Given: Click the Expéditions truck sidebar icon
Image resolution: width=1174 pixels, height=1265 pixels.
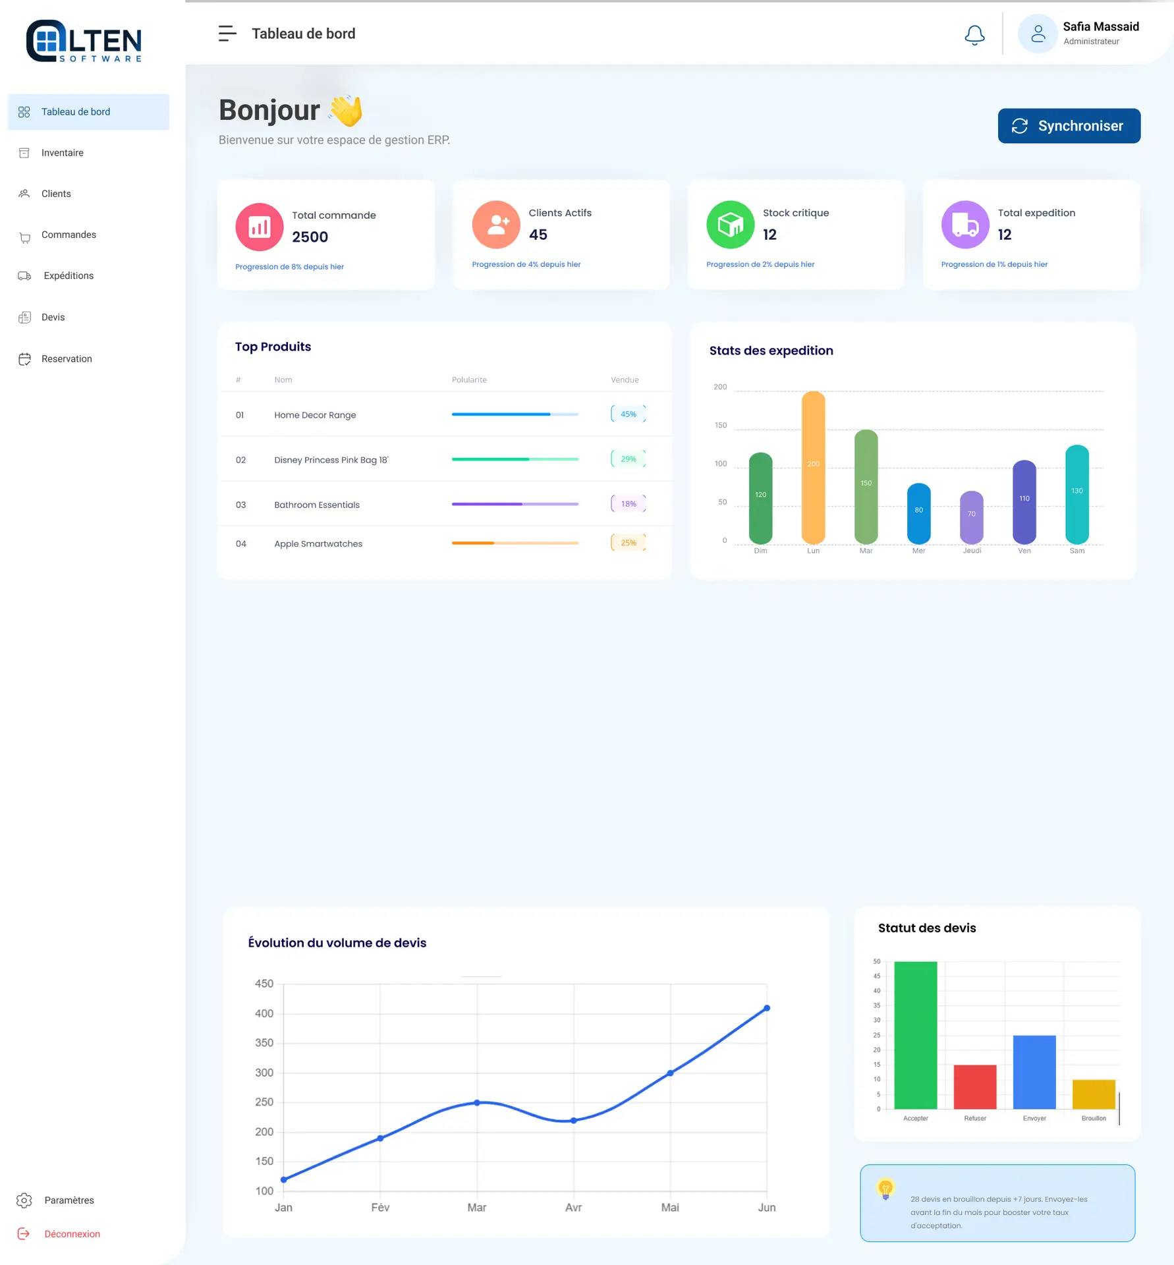Looking at the screenshot, I should (x=25, y=276).
